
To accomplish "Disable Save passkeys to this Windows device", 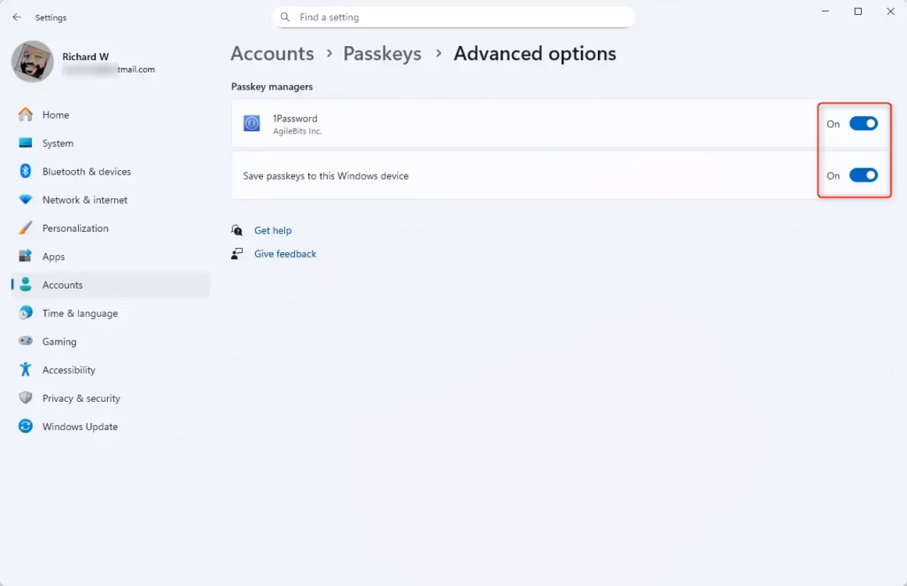I will [863, 175].
